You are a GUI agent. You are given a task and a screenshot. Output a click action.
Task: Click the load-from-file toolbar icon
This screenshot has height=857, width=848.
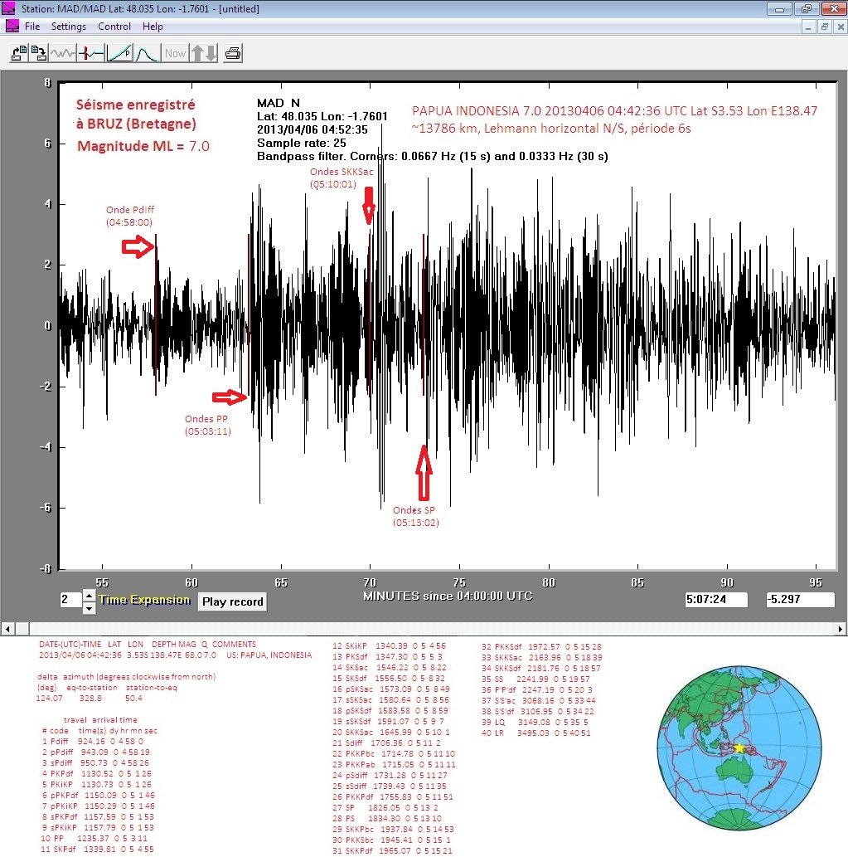tap(17, 54)
